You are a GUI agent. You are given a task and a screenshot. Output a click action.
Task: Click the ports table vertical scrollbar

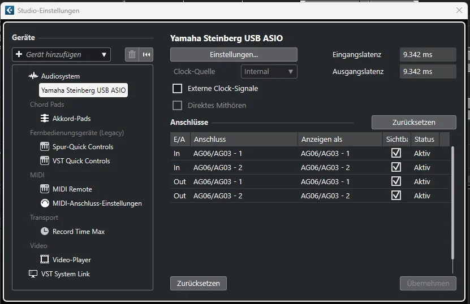(x=452, y=203)
